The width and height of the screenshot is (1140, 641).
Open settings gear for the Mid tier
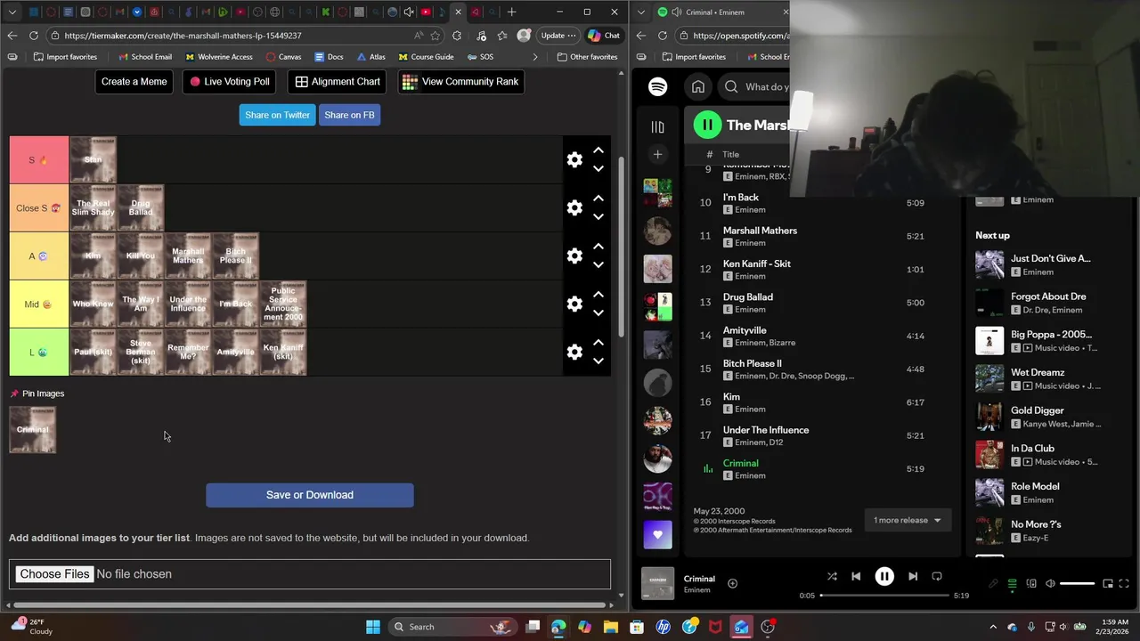574,304
